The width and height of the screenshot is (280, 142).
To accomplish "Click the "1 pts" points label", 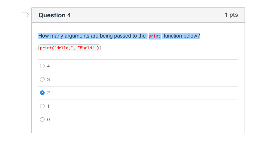I will (x=231, y=15).
